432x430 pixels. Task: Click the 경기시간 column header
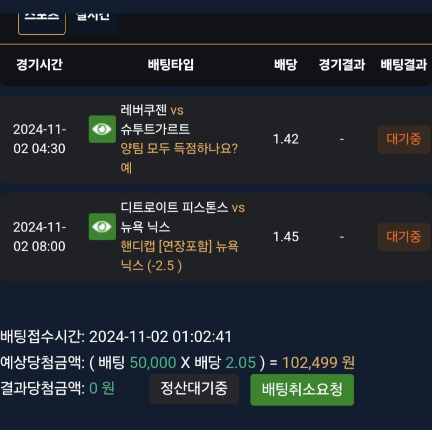(x=39, y=65)
